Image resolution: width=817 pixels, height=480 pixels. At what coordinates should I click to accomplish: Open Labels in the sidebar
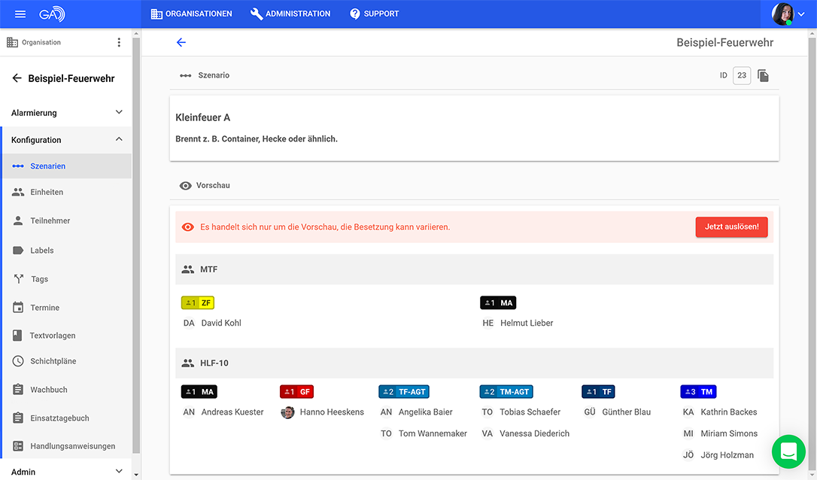42,250
